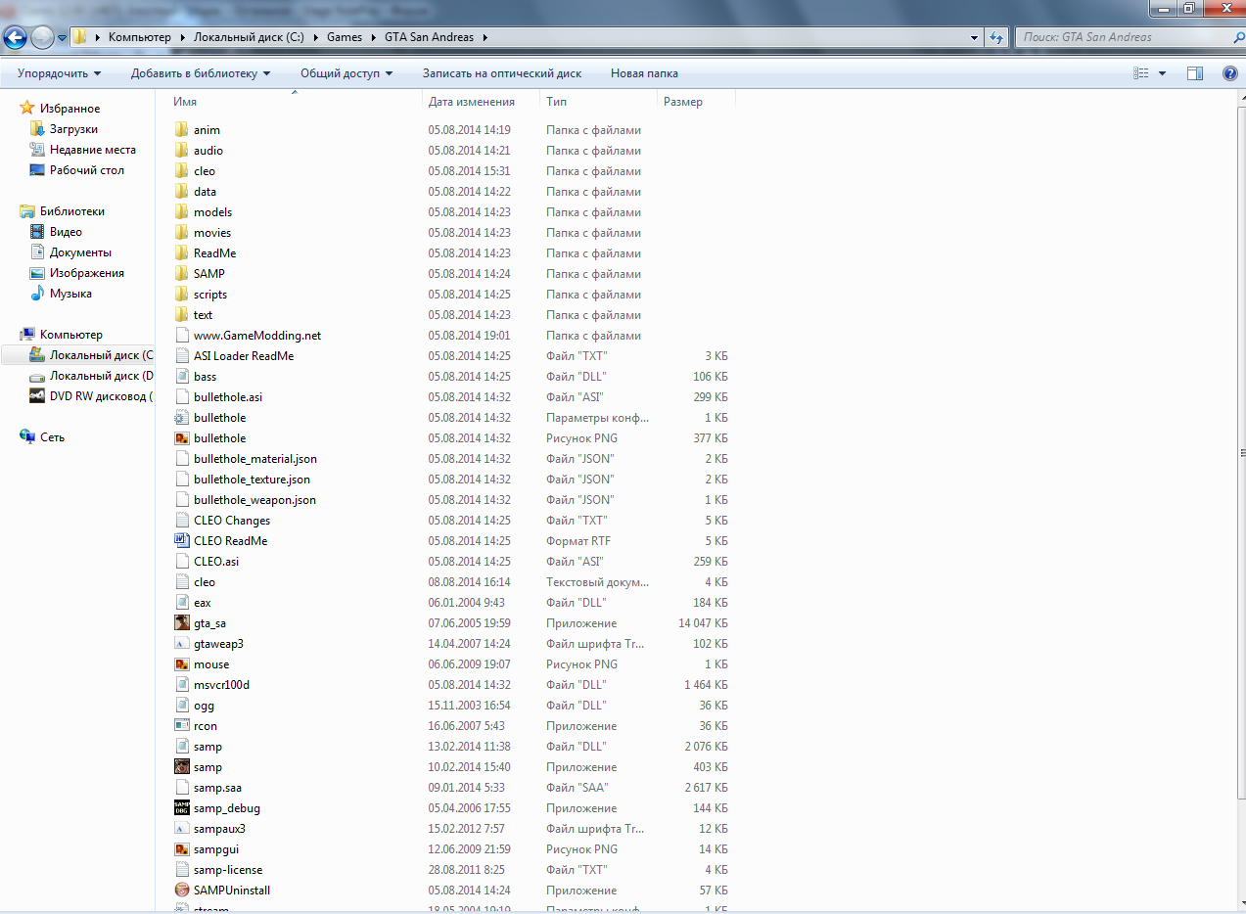Click the refresh button beside address bar
The height and width of the screenshot is (914, 1246).
coord(996,37)
